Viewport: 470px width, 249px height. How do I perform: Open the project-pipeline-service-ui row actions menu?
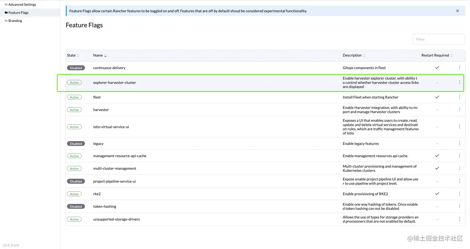[x=460, y=181]
